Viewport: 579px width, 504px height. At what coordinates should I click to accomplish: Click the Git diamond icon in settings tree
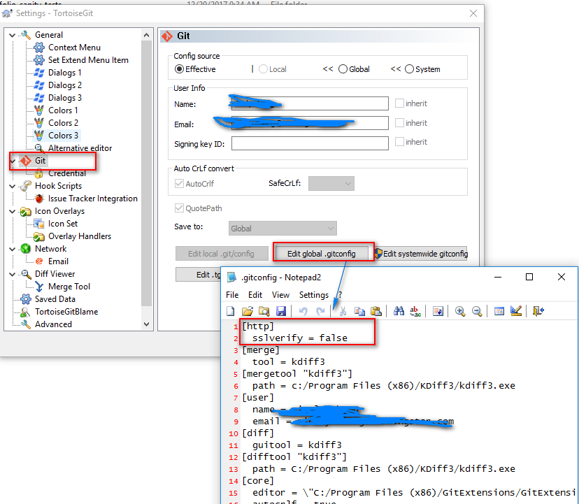click(25, 161)
